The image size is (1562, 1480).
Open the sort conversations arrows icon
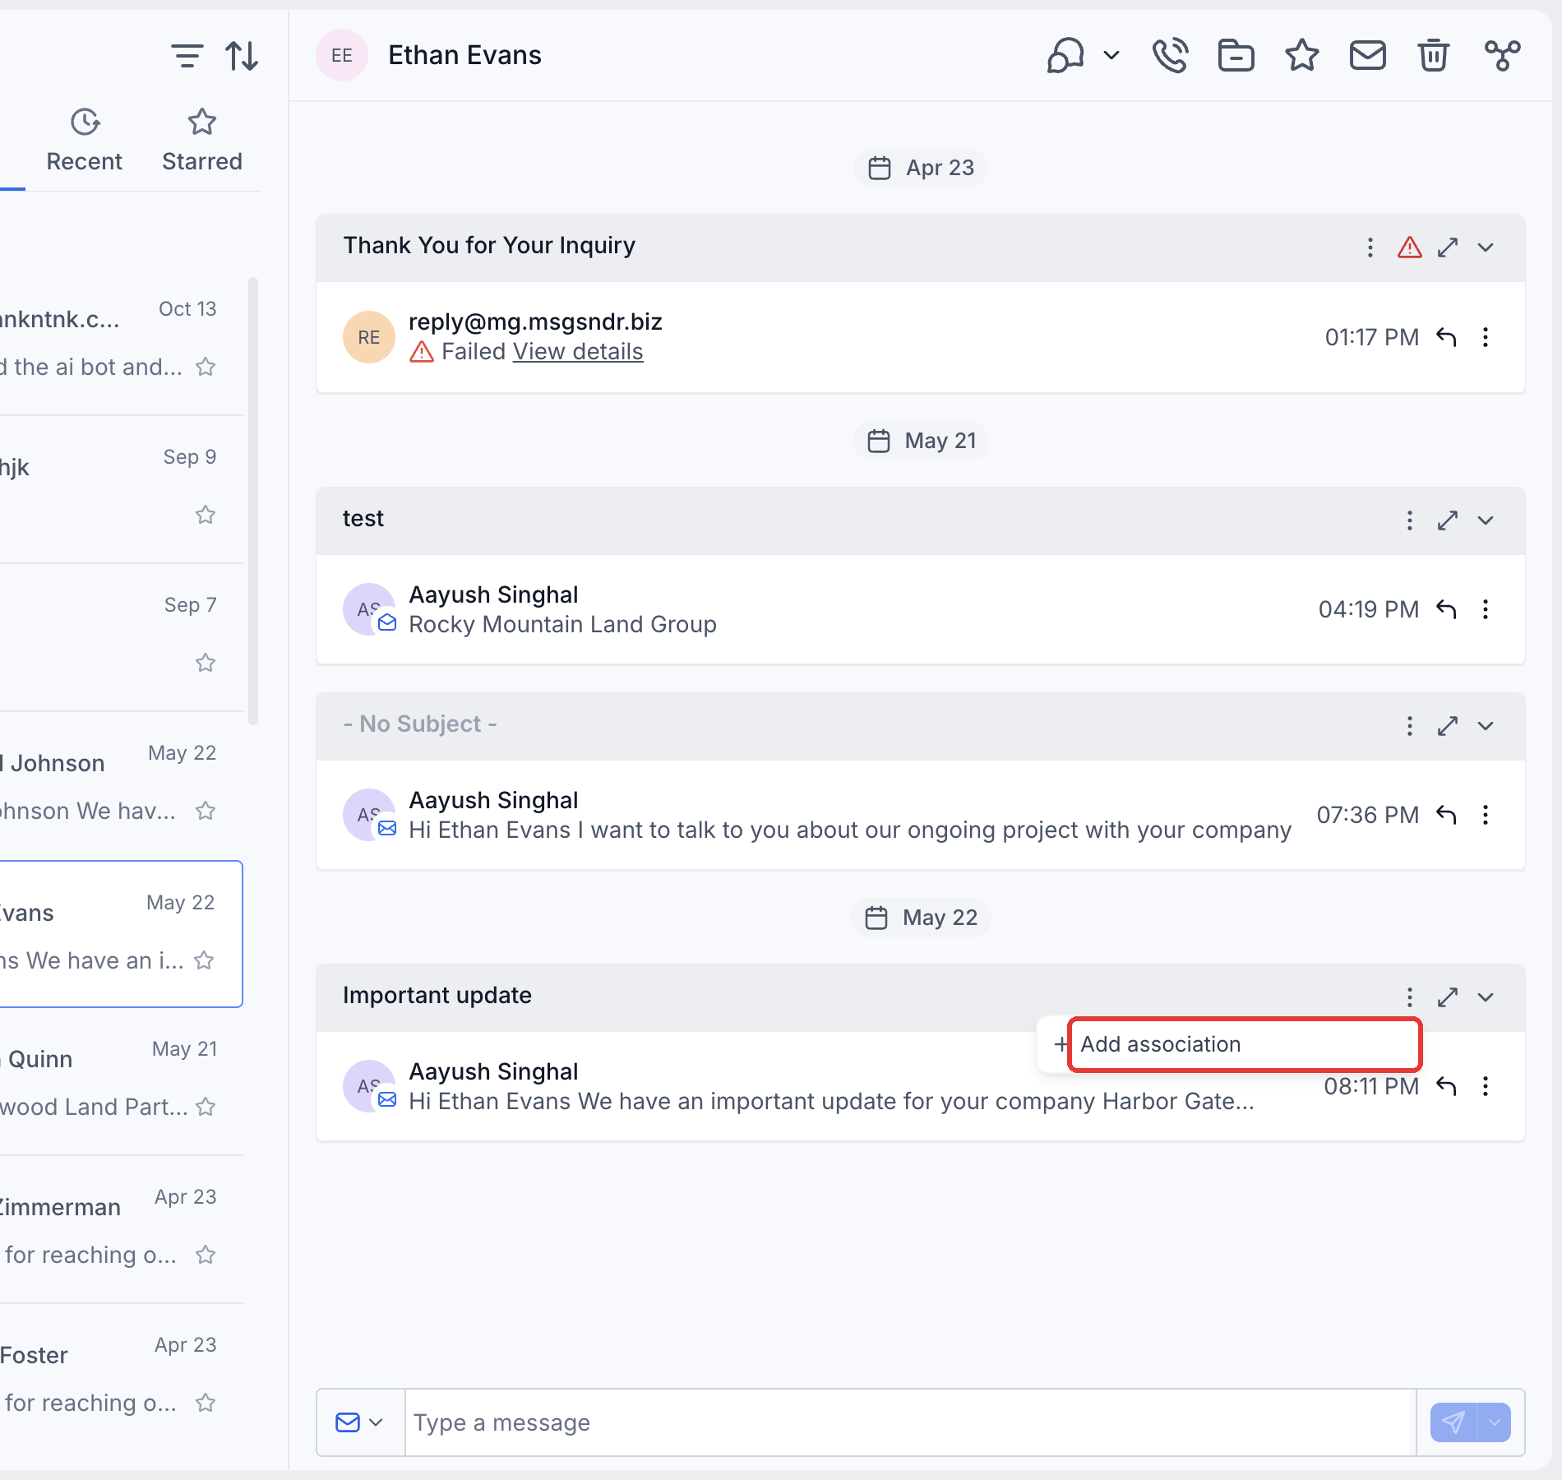tap(242, 56)
